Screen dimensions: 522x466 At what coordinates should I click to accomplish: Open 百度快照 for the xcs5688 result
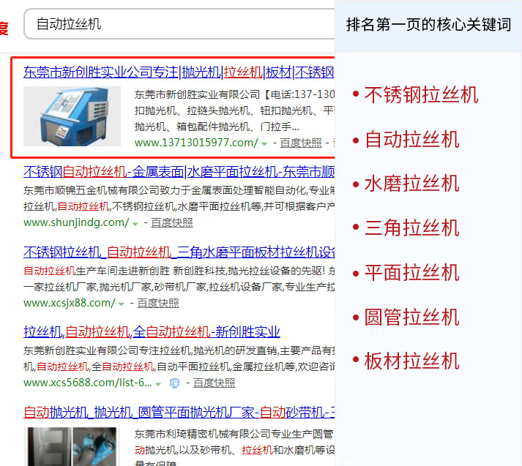click(214, 383)
